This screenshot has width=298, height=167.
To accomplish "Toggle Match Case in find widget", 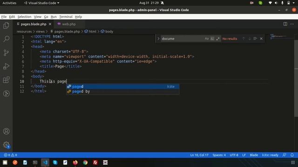I will tap(207, 39).
